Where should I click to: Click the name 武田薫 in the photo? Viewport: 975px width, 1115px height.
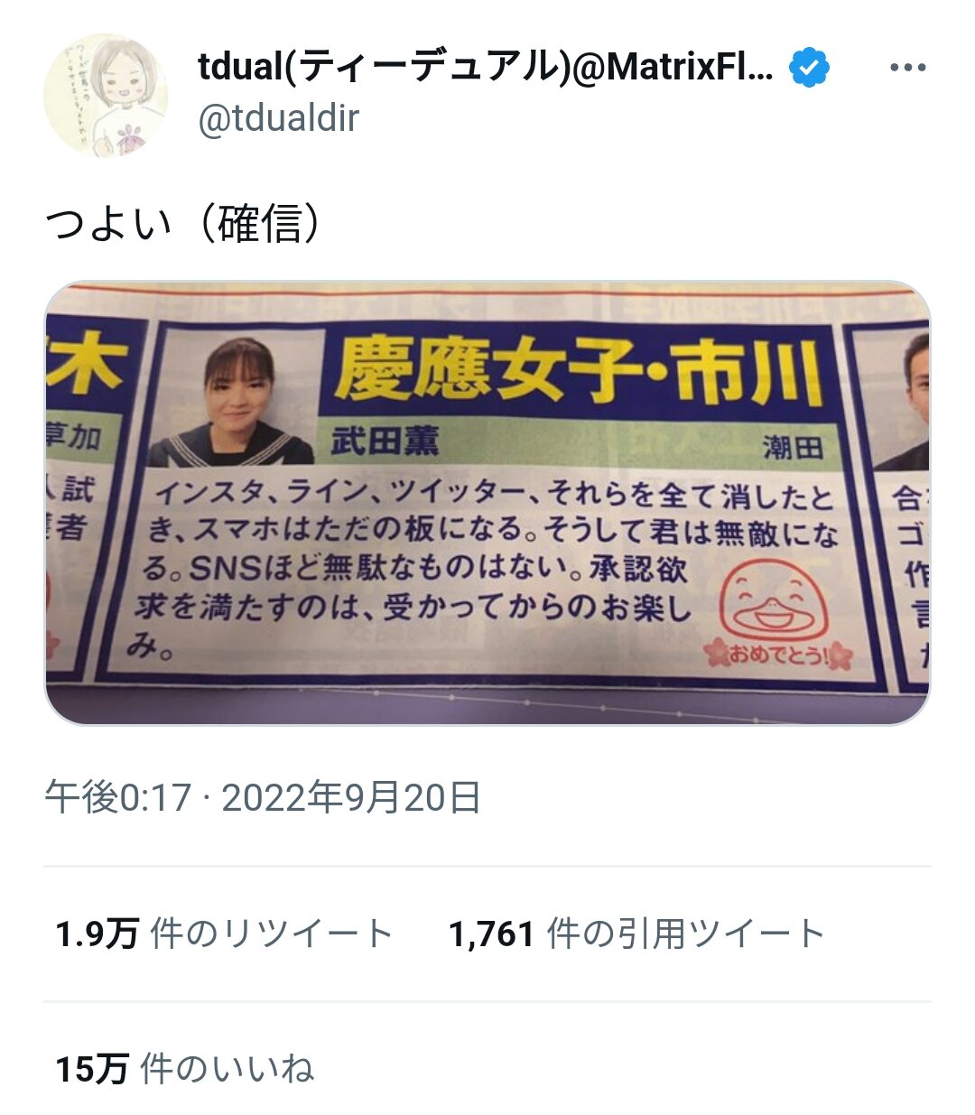coord(385,441)
